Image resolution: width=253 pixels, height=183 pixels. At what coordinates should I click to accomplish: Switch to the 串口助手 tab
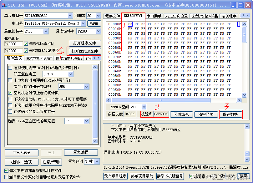(153, 16)
